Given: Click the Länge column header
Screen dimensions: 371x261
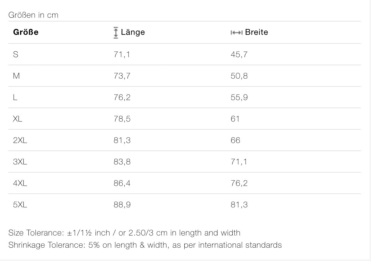Looking at the screenshot, I should click(x=133, y=32).
